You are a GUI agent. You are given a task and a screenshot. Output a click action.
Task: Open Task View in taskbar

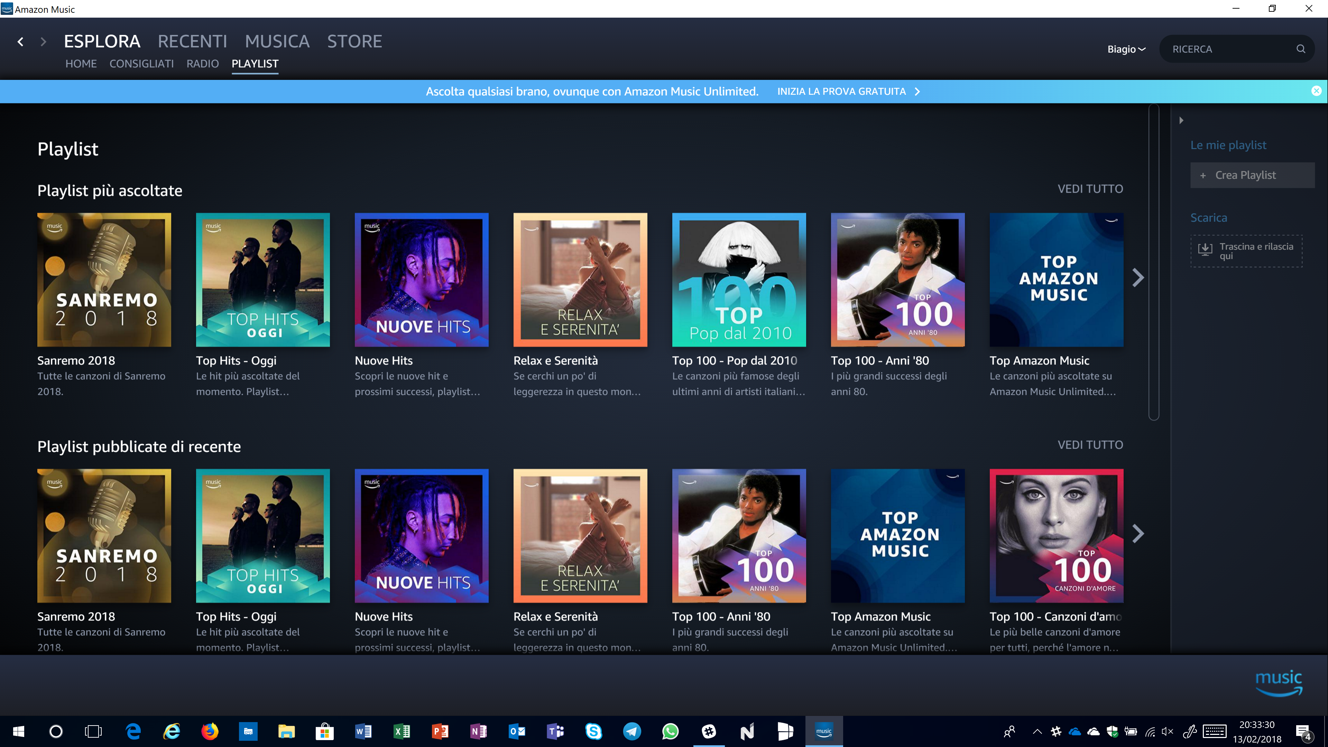click(x=93, y=731)
